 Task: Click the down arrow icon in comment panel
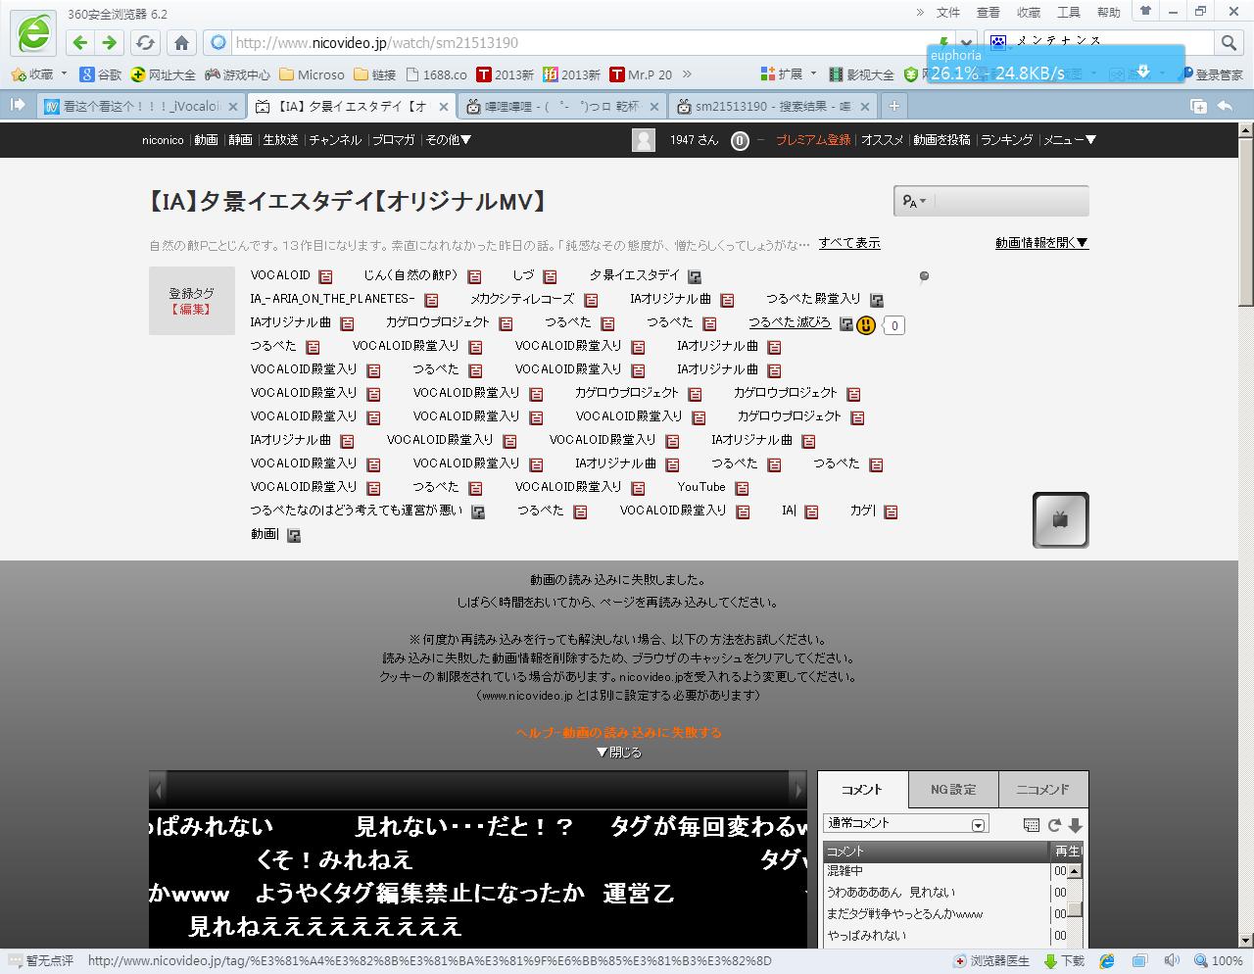(x=1075, y=825)
